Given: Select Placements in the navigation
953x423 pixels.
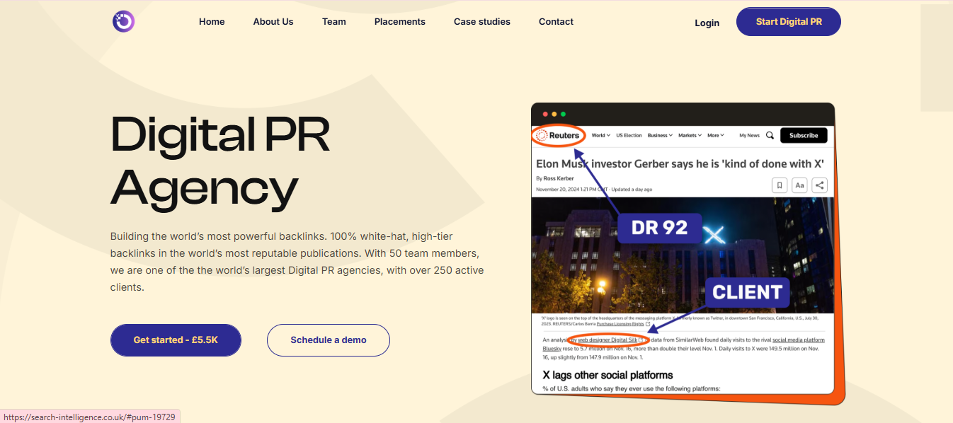Looking at the screenshot, I should pyautogui.click(x=400, y=22).
